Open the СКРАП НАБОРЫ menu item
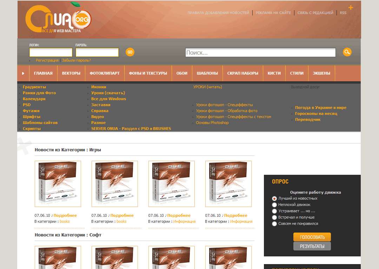 243,73
